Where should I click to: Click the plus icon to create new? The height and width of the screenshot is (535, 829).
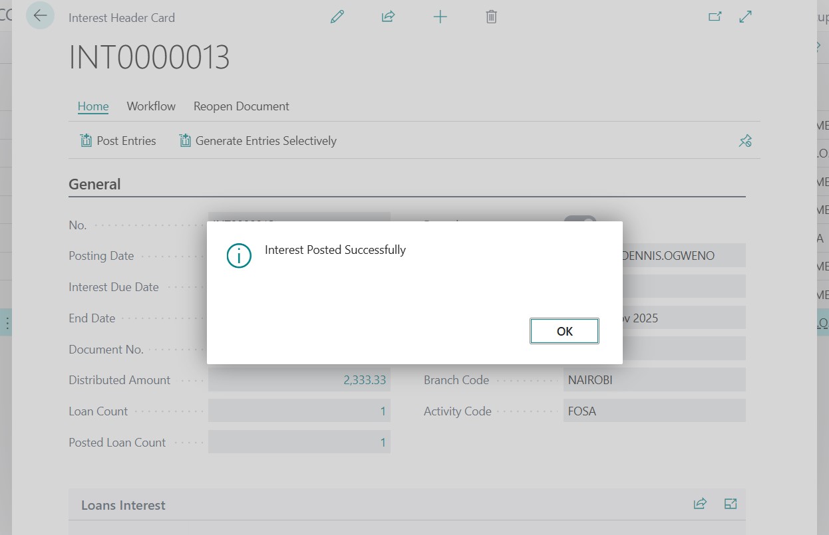pos(440,17)
